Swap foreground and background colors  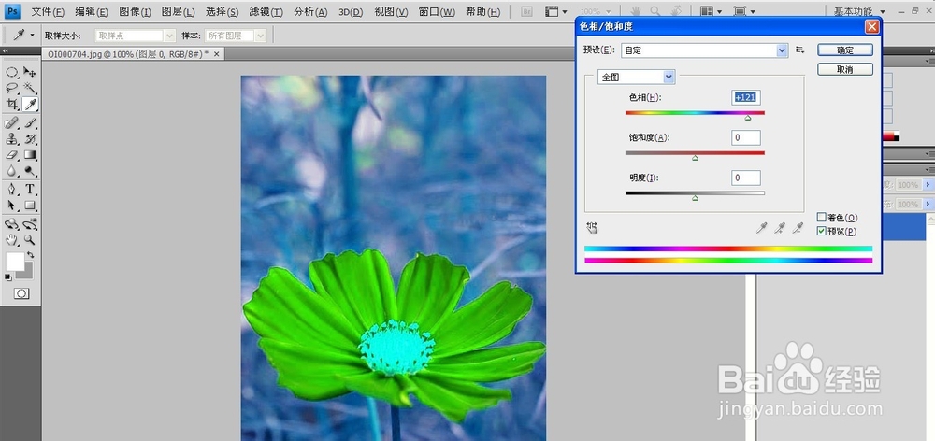tap(31, 255)
